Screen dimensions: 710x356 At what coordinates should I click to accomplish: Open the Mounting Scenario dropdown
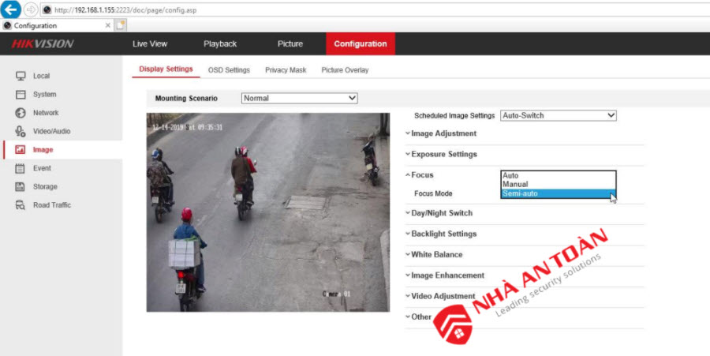(x=299, y=99)
